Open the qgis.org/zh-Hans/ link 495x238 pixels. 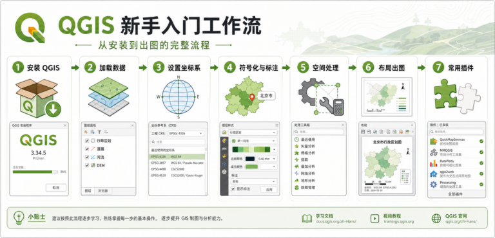pyautogui.click(x=461, y=222)
